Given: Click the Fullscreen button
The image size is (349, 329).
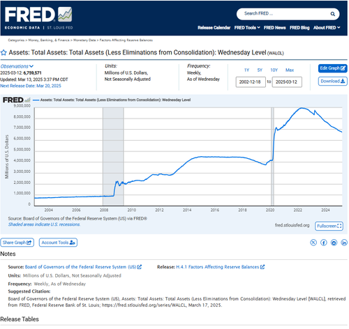Looking at the screenshot, I should click(329, 226).
